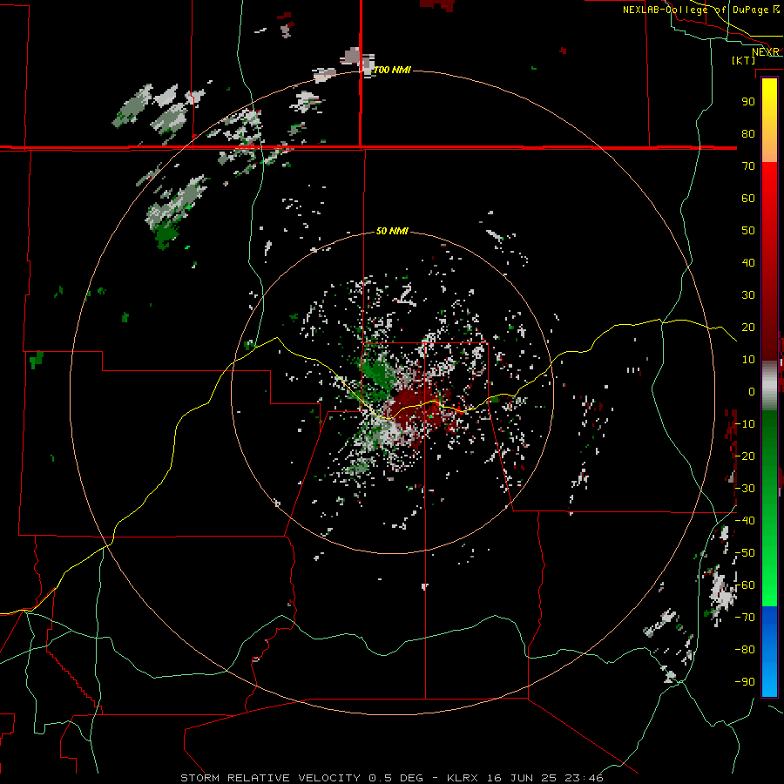Click the -30 value on velocity scale
The image size is (784, 784).
point(745,489)
